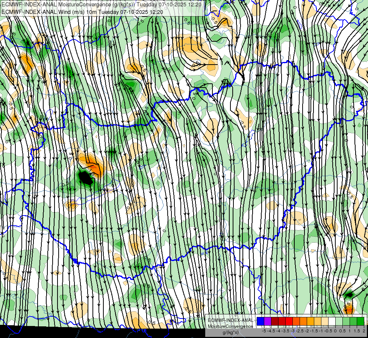Pick legend swatch between -3.5 and -3
The height and width of the screenshot is (338, 368).
[x=289, y=321]
